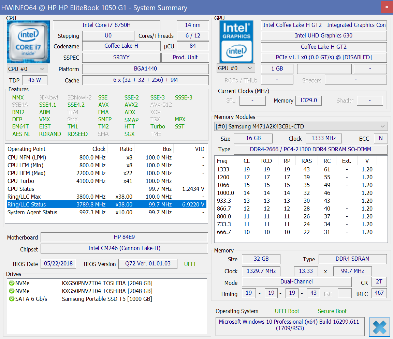Screen dimensions: 393x339
Task: Click the Intel Graphics logo image
Action: [x=236, y=42]
